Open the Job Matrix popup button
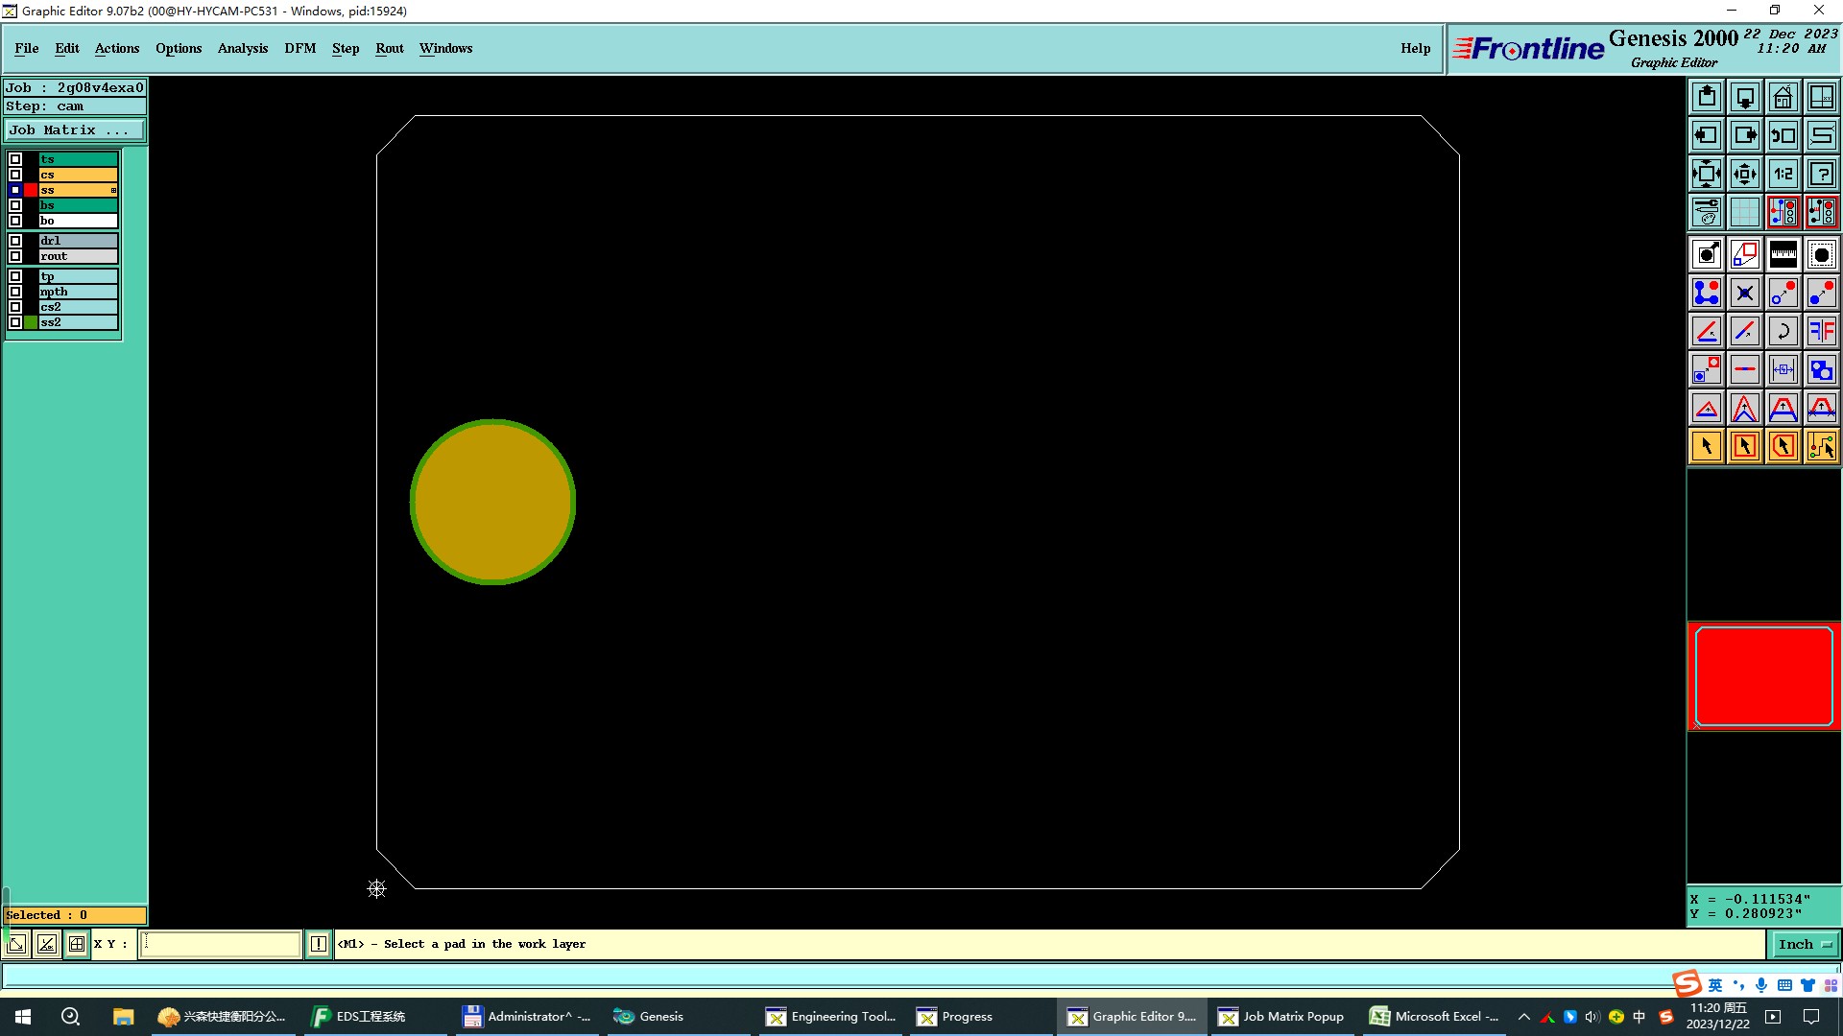Screen dimensions: 1843x1036 tap(75, 129)
